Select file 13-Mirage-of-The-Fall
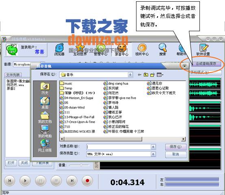This screenshot has height=195, width=225. click(x=77, y=117)
